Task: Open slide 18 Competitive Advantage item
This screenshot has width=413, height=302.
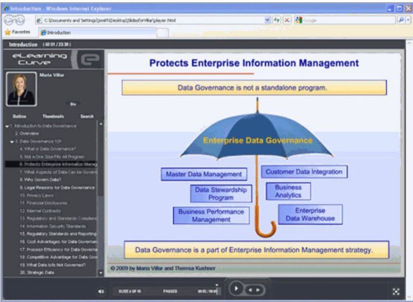Action: tap(58, 257)
